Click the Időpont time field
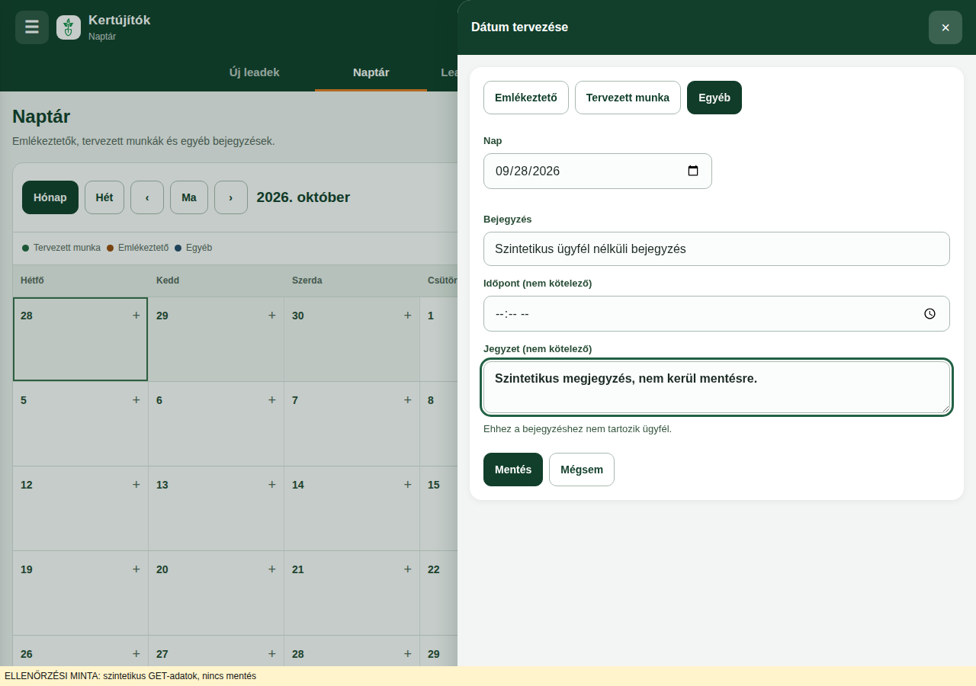 point(717,313)
